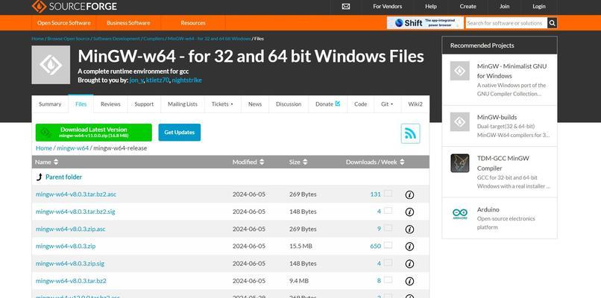Open the Parent folder link
This screenshot has width=601, height=298.
[x=63, y=177]
